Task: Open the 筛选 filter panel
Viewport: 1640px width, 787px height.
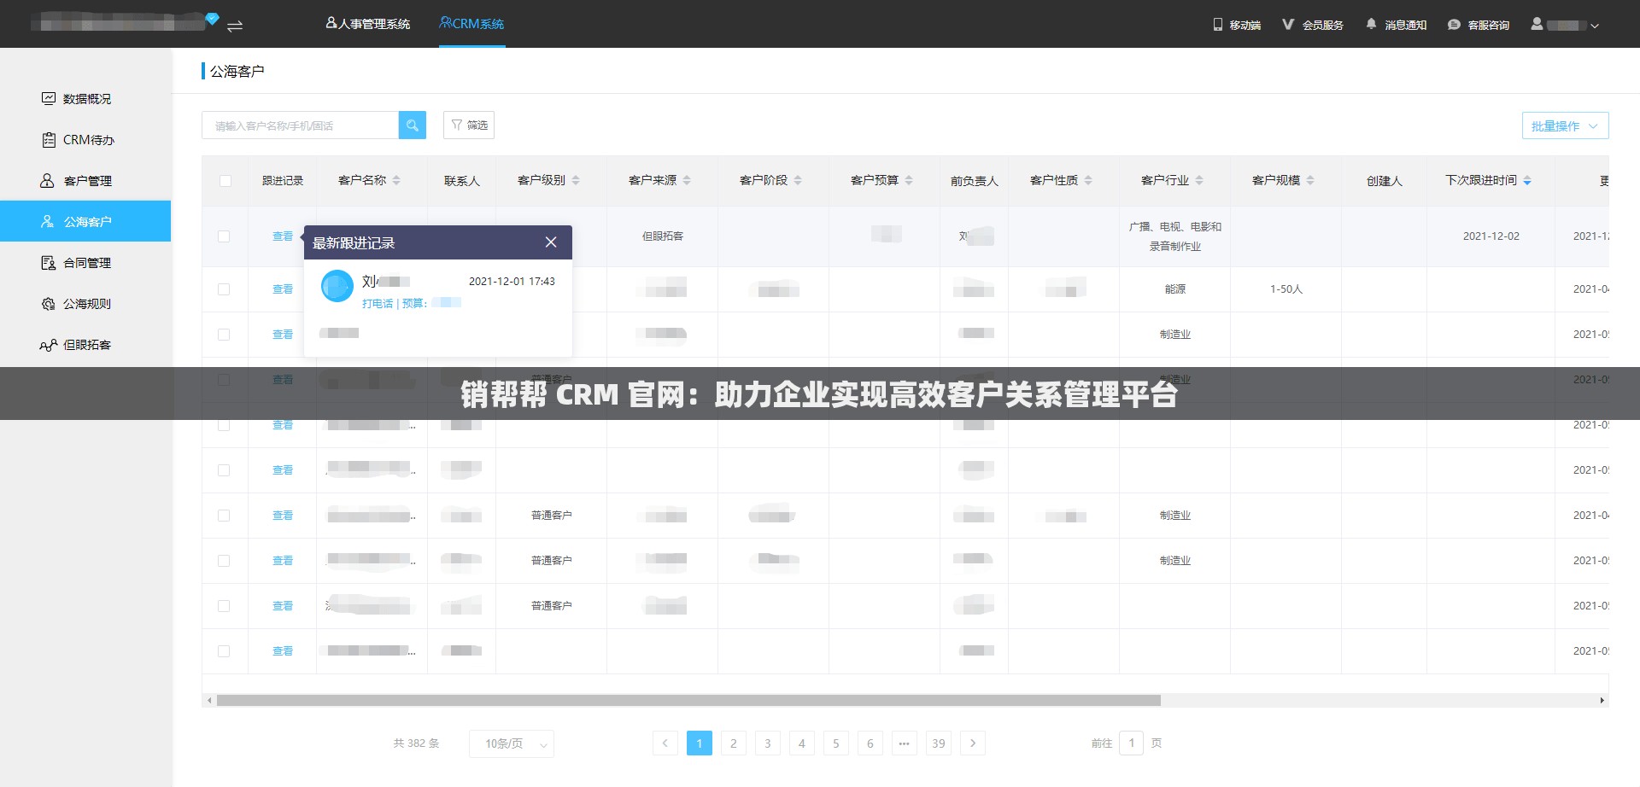Action: coord(469,125)
